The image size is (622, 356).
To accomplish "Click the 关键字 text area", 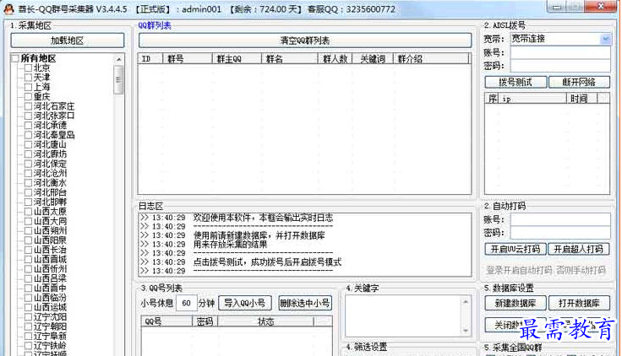I will click(403, 316).
